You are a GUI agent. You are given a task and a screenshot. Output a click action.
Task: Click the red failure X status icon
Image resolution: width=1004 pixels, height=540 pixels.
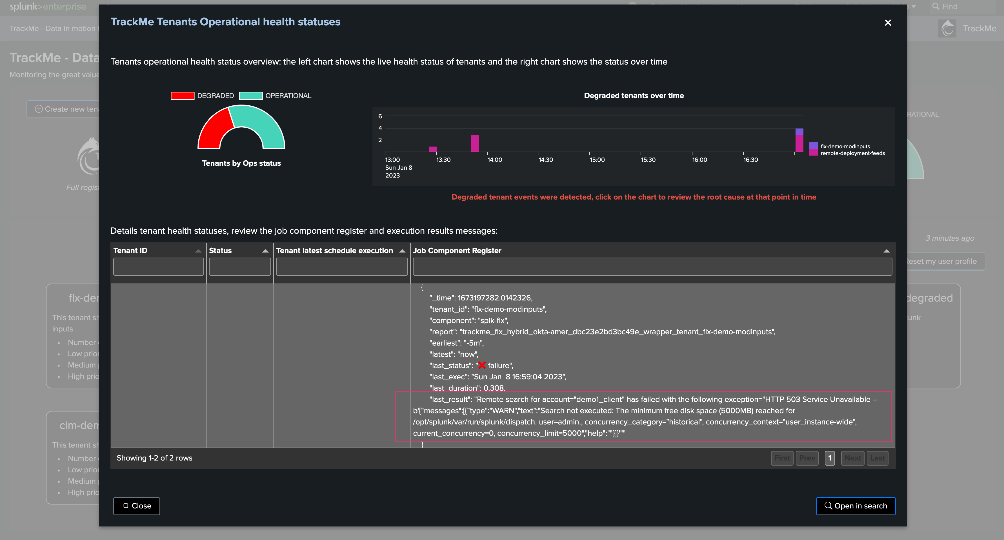click(x=482, y=365)
